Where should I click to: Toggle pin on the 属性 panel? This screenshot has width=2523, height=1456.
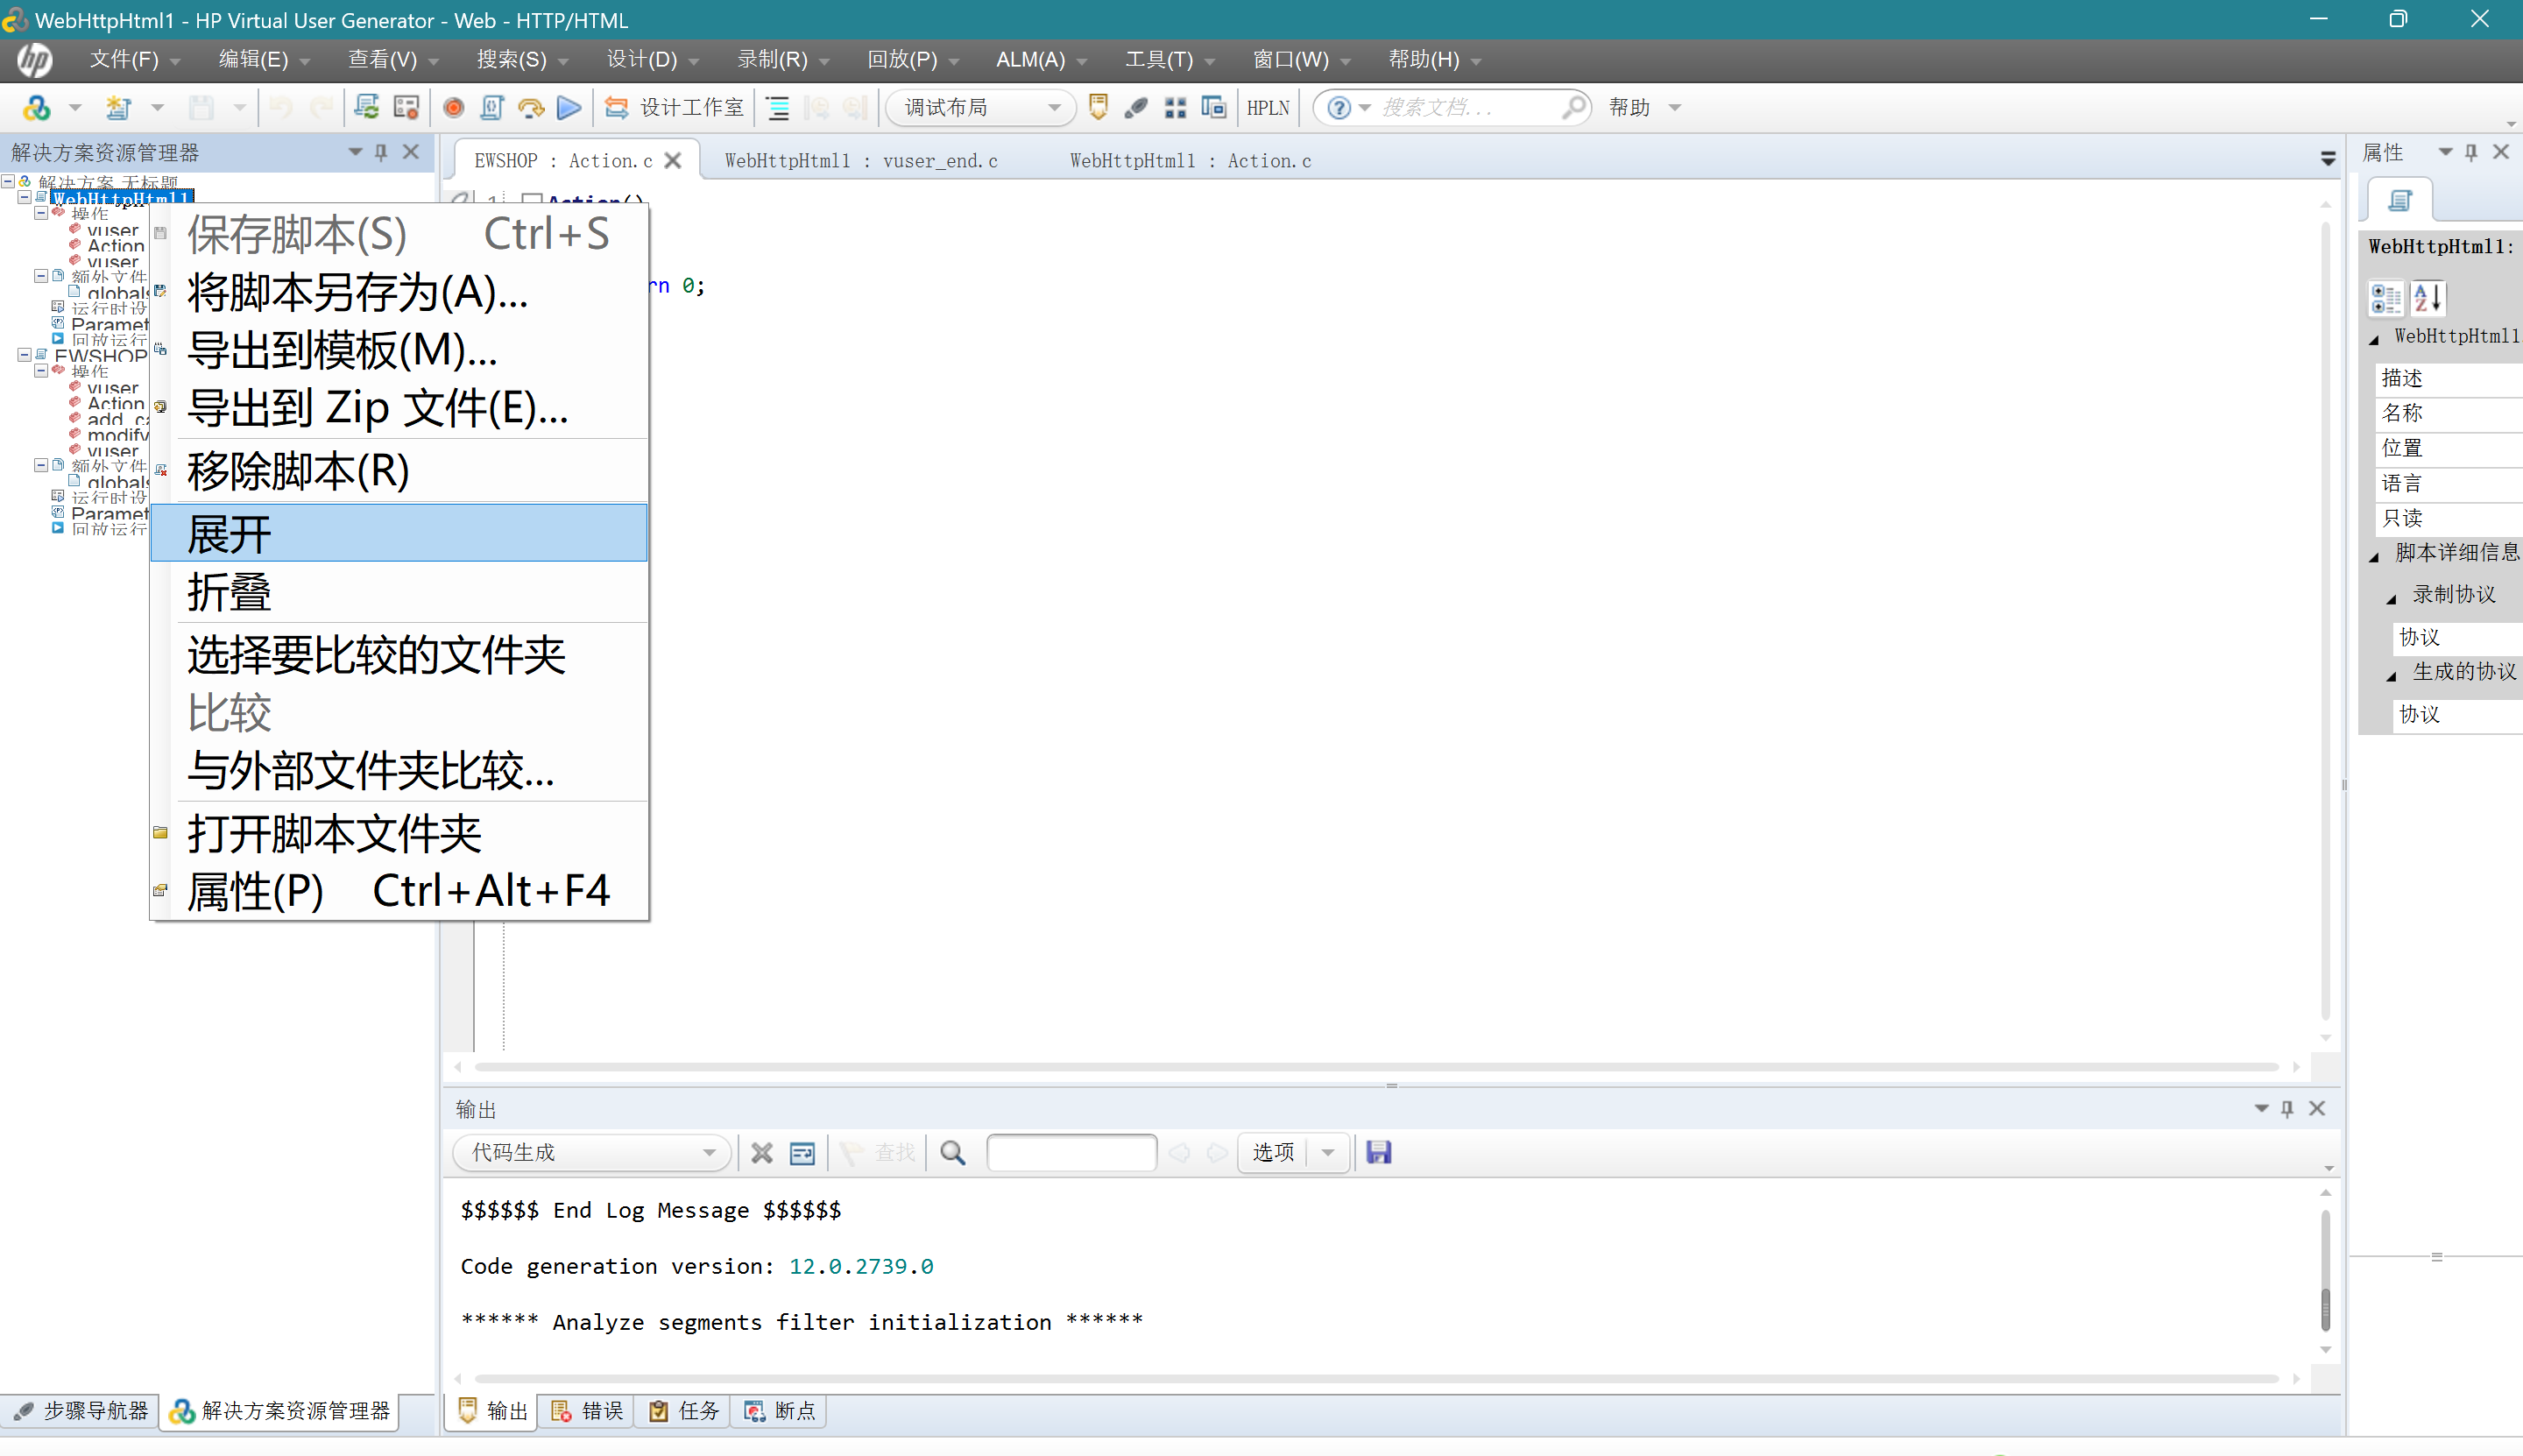click(2471, 152)
